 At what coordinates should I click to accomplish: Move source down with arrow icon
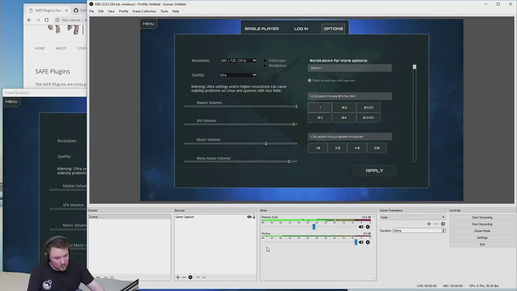click(204, 277)
